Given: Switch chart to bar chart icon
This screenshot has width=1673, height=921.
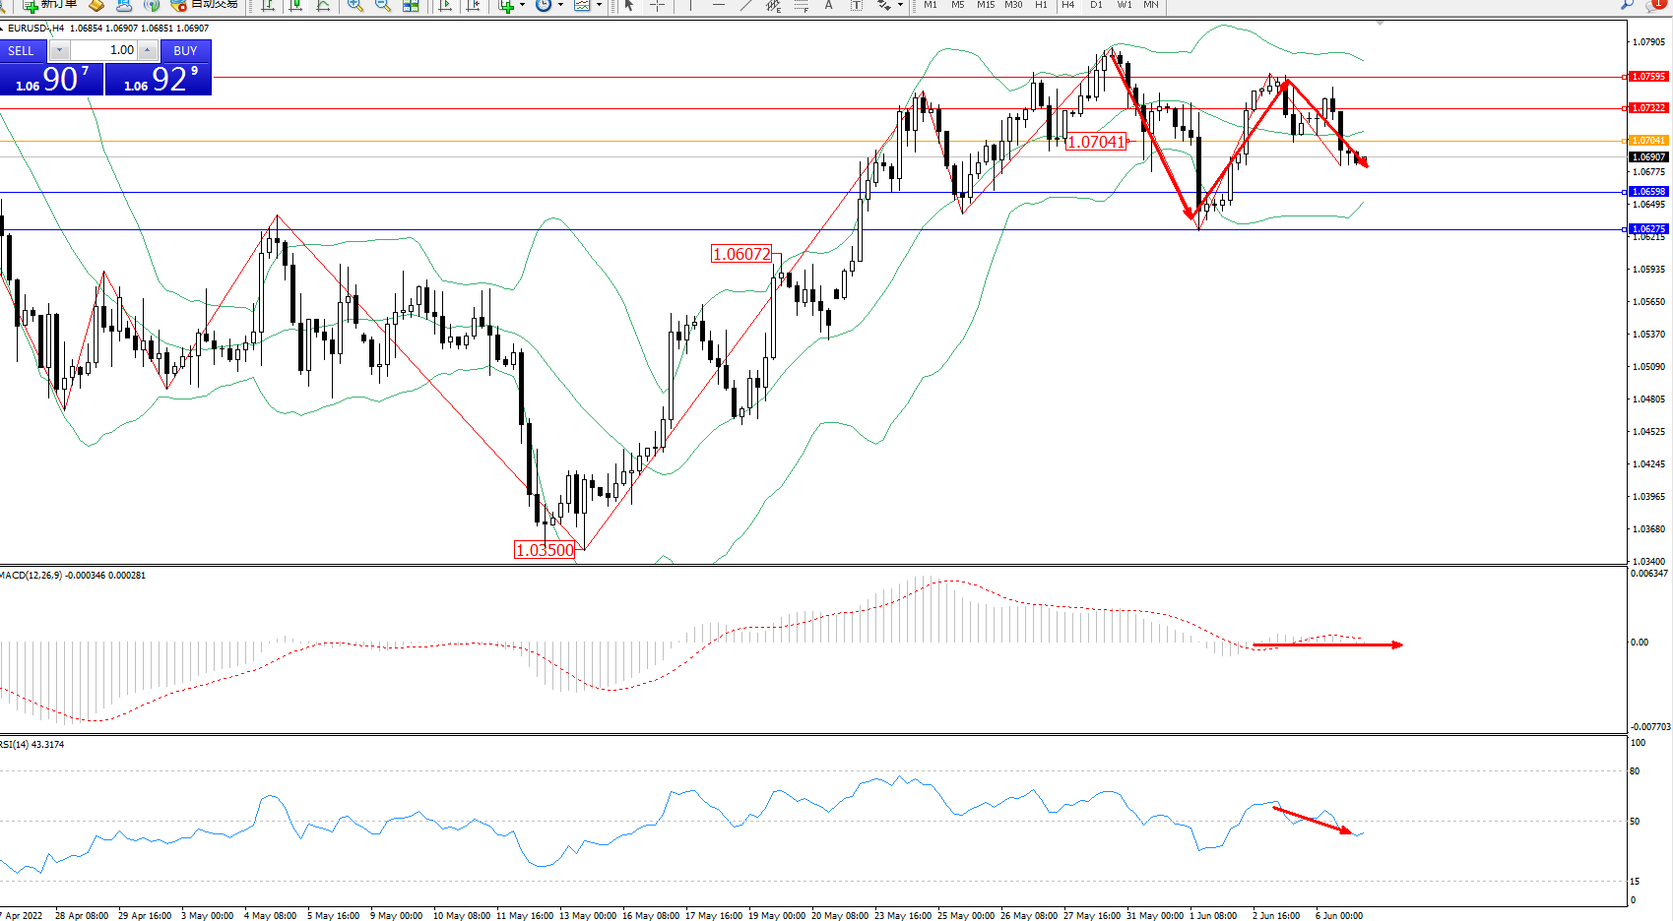Looking at the screenshot, I should click(x=268, y=5).
